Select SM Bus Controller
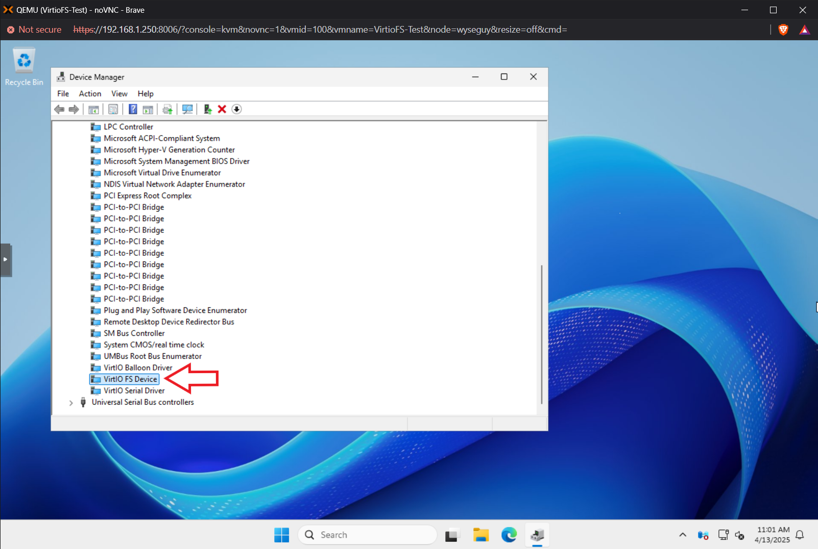 [134, 333]
